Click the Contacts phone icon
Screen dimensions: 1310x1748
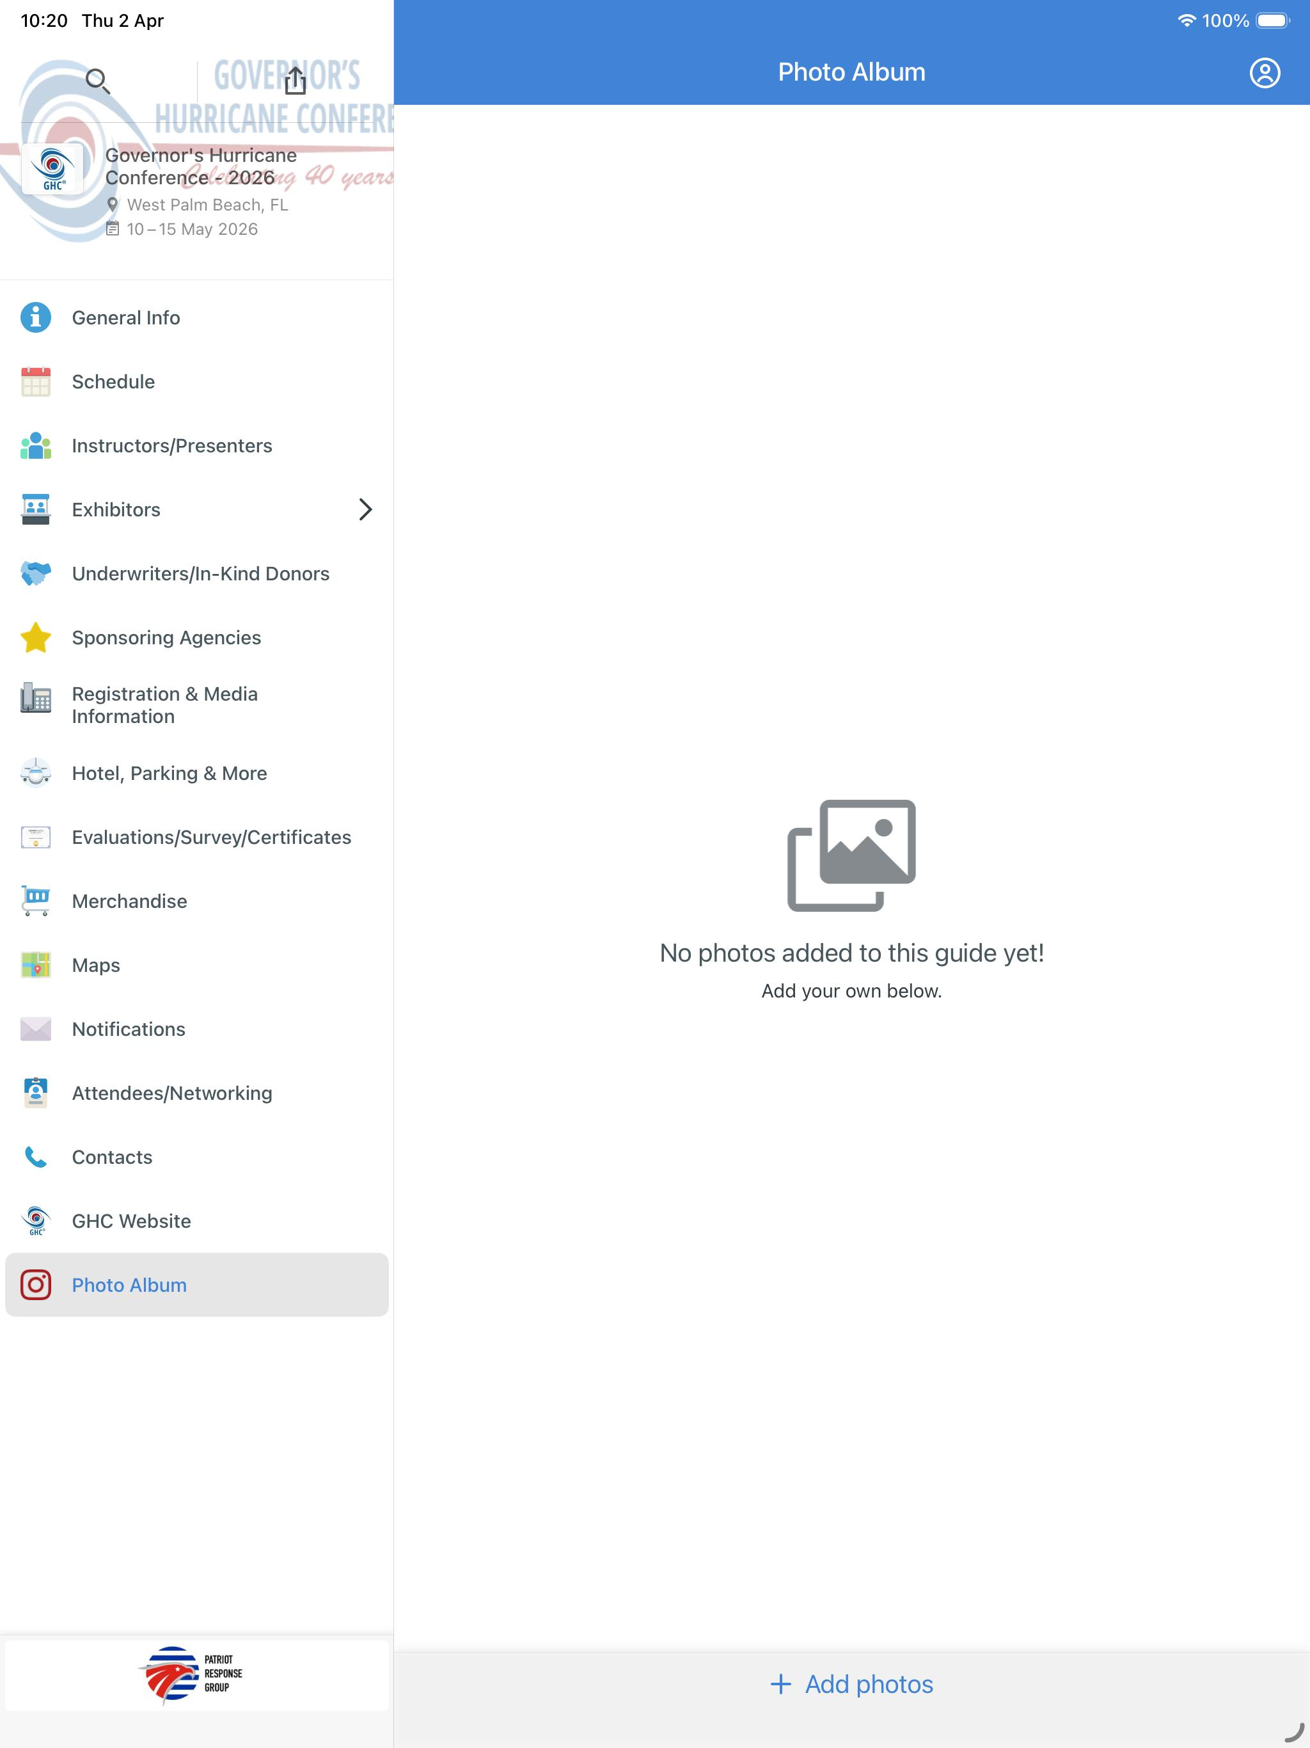36,1157
